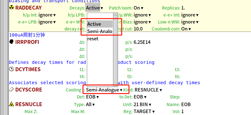Select the blank entry in the Decays list
Screen dimensions: 251x115
[x=100, y=17]
